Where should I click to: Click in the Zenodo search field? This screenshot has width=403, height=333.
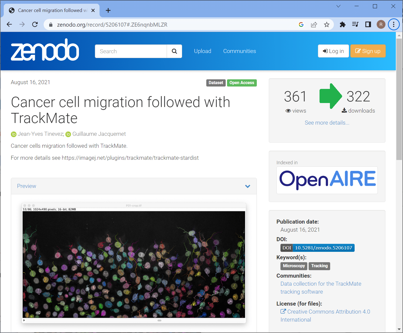tap(131, 51)
